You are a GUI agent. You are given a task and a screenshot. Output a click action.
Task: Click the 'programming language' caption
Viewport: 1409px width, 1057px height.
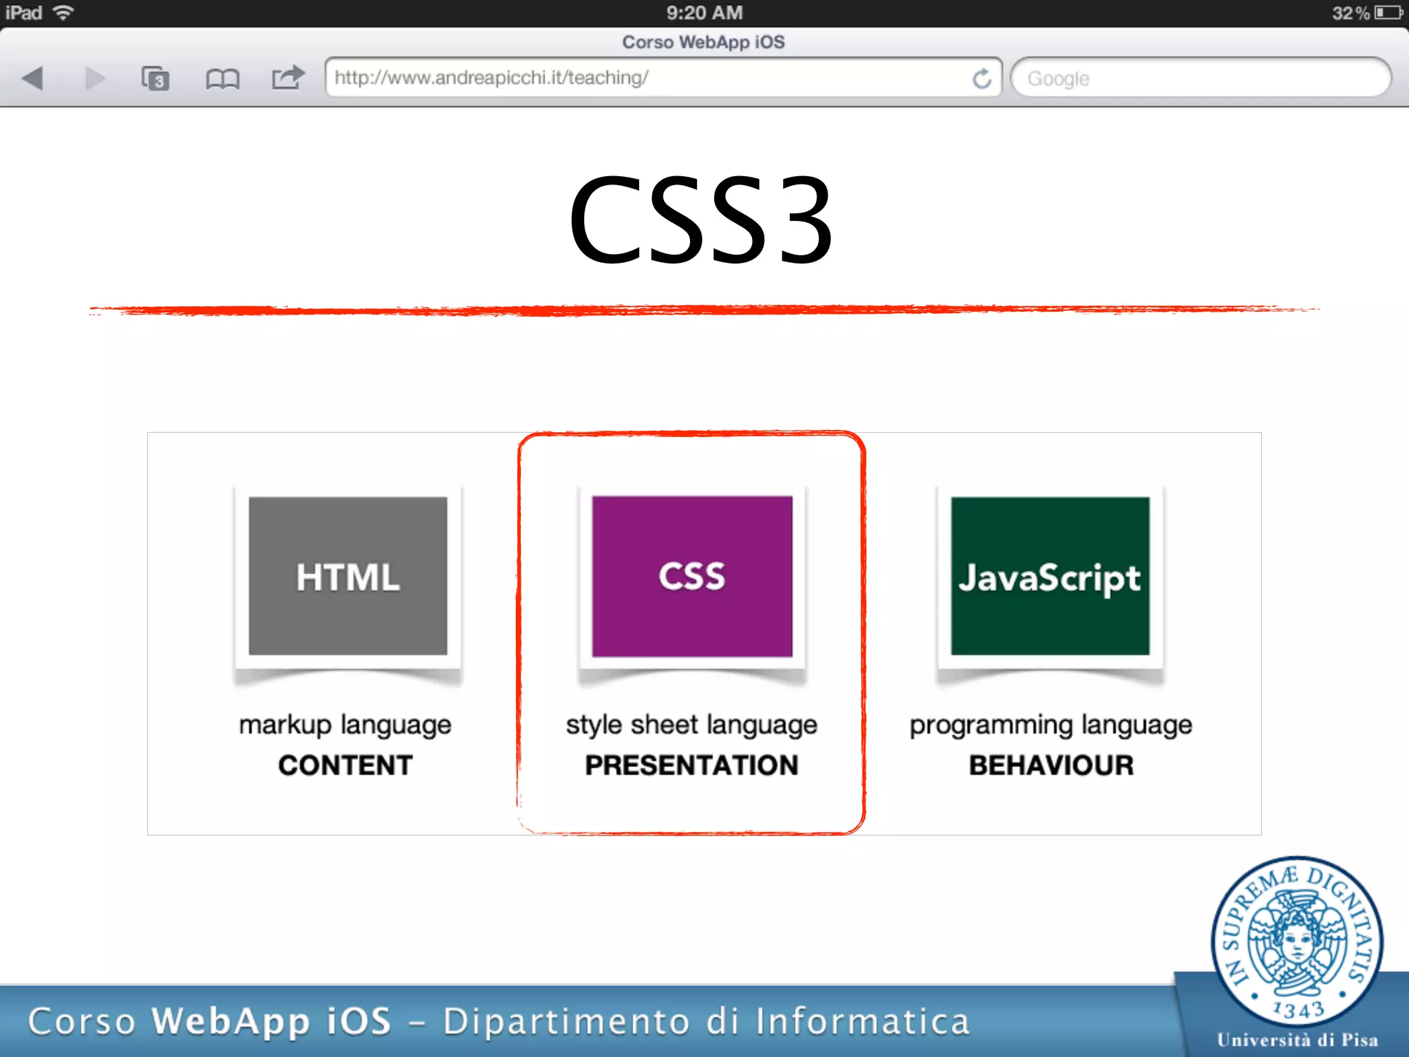(x=1051, y=726)
